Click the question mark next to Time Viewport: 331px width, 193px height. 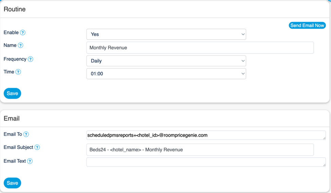coord(18,72)
